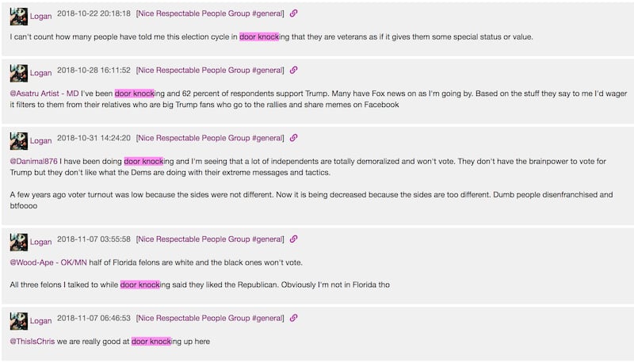This screenshot has height=363, width=634.
Task: Click the @Asatru Artist - MD mention
Action: click(44, 94)
